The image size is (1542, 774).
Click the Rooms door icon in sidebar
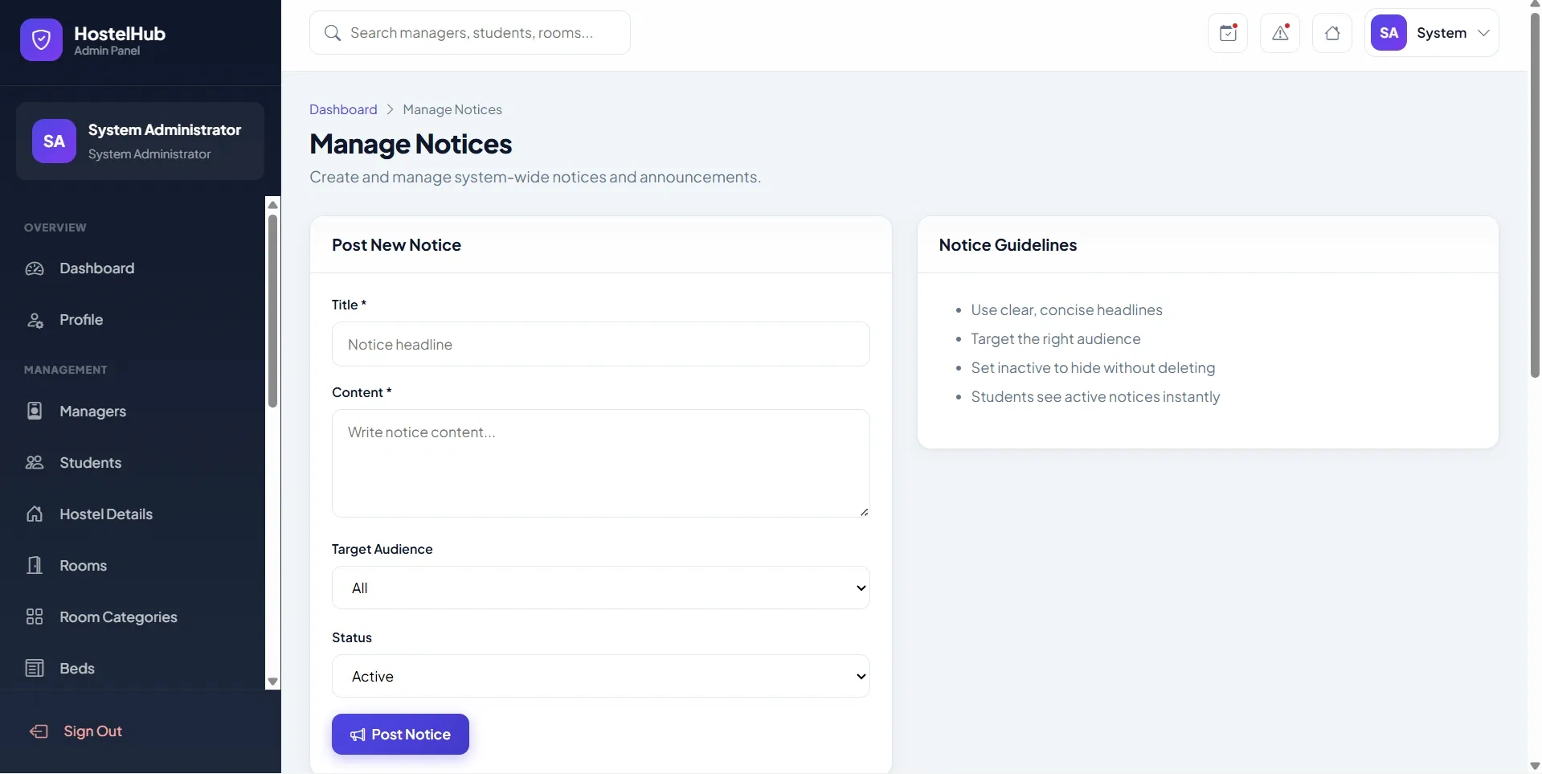(x=35, y=566)
